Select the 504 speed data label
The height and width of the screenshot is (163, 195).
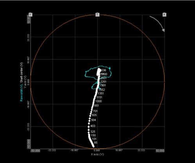pos(93,120)
